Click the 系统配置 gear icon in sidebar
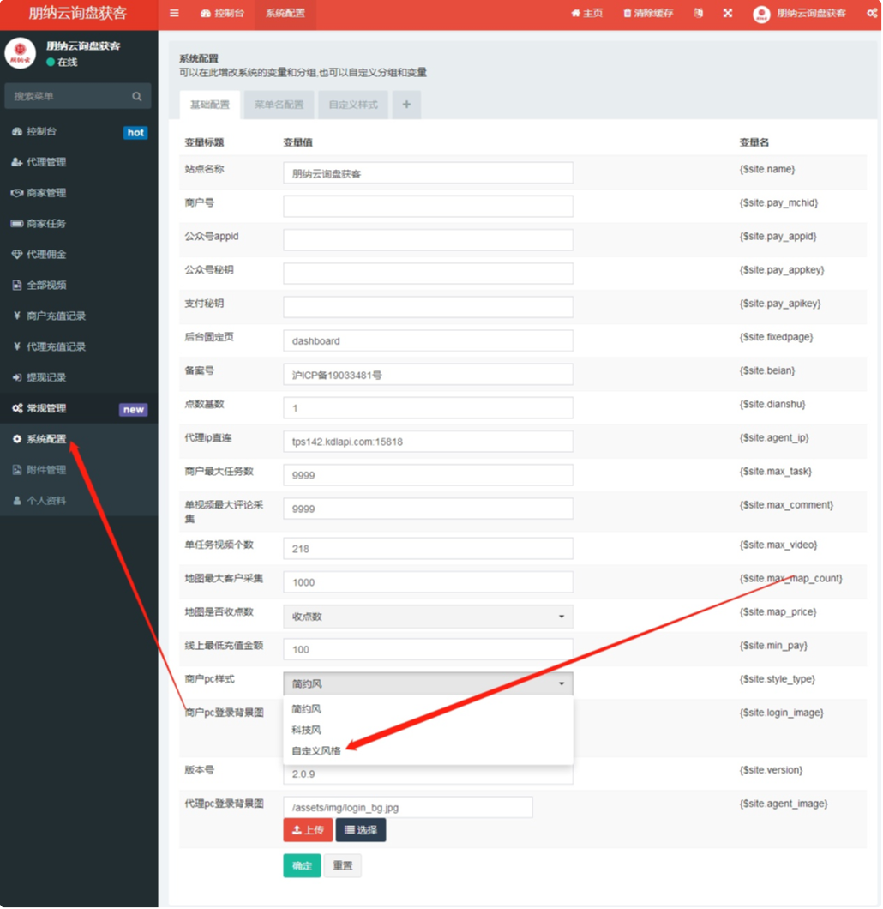The height and width of the screenshot is (909, 883). tap(17, 439)
